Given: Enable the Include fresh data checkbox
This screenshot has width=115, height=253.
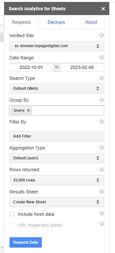Looking at the screenshot, I should pos(12,214).
